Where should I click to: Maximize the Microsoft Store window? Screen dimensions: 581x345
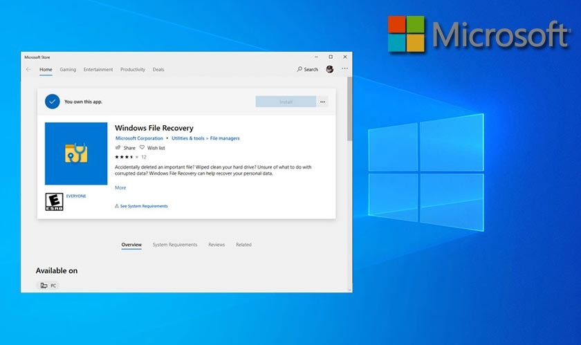click(x=331, y=57)
